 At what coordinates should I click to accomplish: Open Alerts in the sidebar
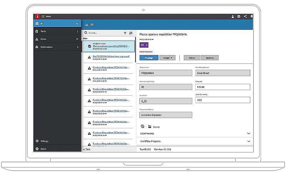pos(57,39)
